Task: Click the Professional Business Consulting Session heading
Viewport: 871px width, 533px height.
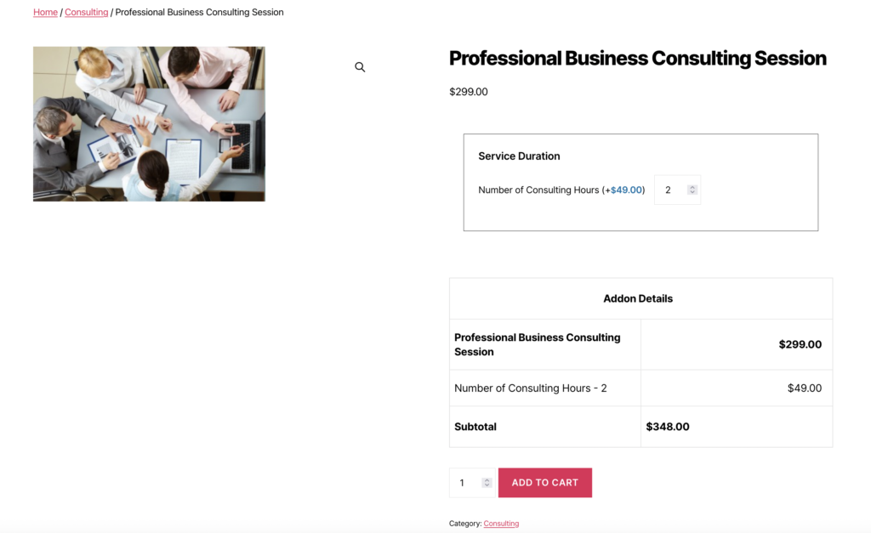Action: 637,59
